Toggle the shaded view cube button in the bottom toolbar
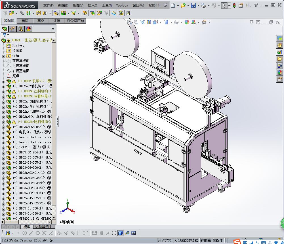The height and width of the screenshot is (244, 284). click(120, 233)
